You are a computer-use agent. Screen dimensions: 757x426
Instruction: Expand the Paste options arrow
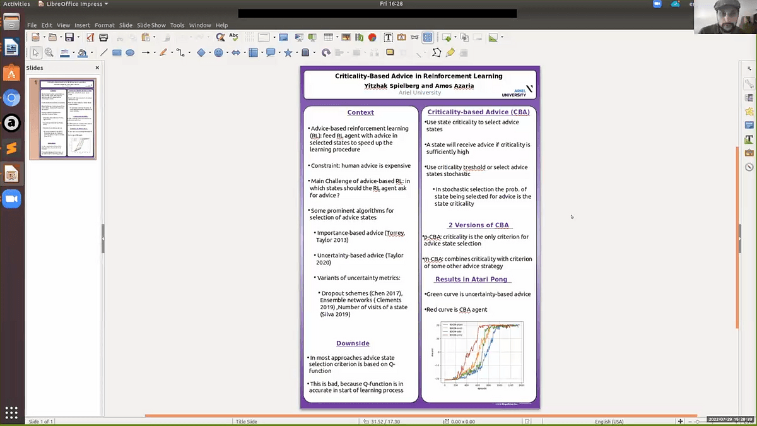154,37
